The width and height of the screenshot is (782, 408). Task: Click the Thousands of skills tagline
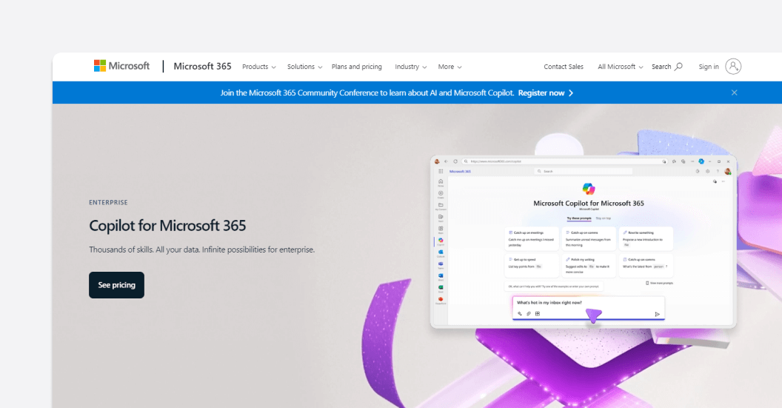click(202, 250)
